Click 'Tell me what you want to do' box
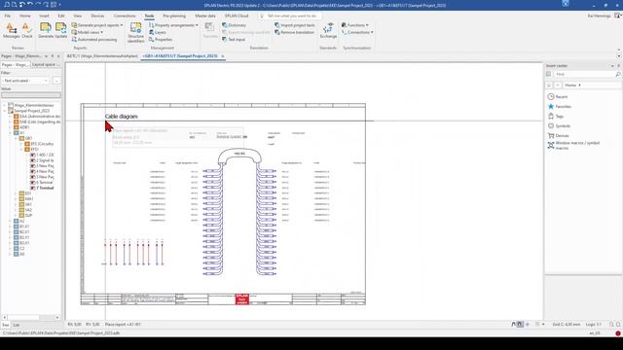This screenshot has height=350, width=623. (290, 16)
